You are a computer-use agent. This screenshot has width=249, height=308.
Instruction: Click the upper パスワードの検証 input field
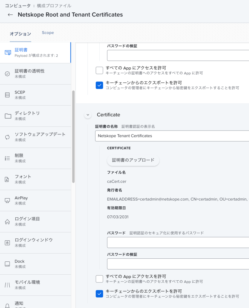click(178, 55)
